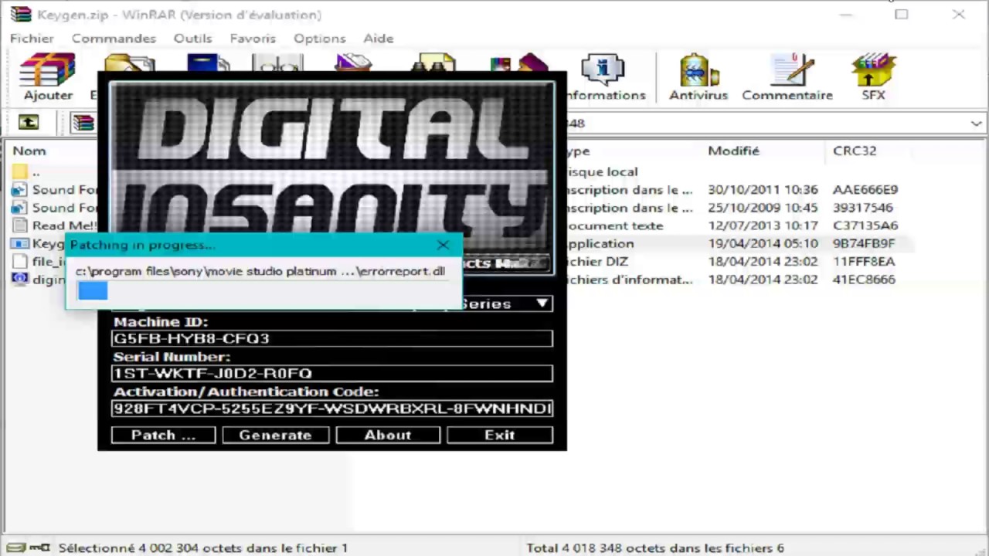Click the CRC32 value AAE666E9
989x556 pixels.
[865, 189]
